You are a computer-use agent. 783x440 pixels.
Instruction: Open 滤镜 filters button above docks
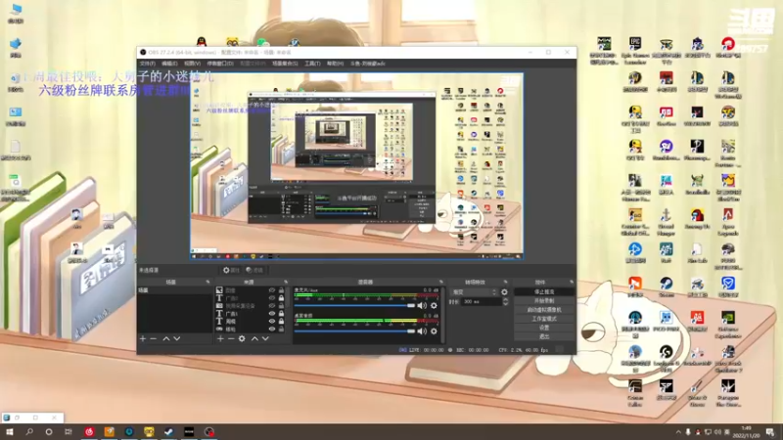pyautogui.click(x=254, y=270)
